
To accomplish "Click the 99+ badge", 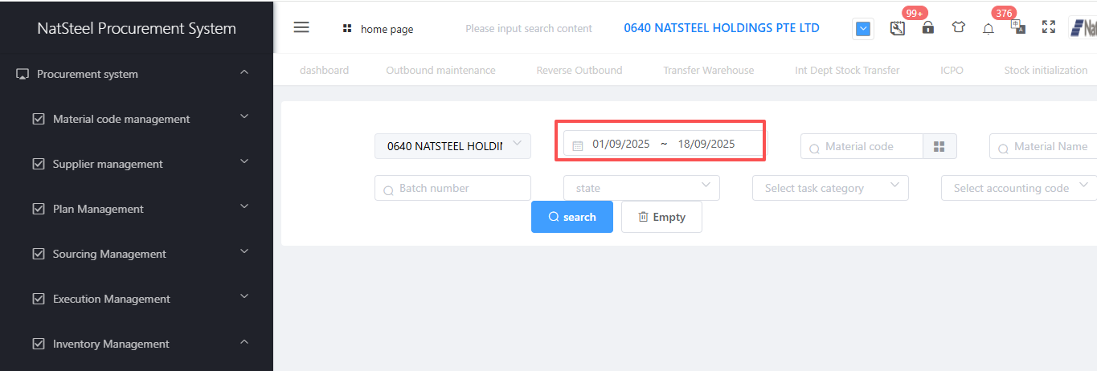I will [915, 13].
